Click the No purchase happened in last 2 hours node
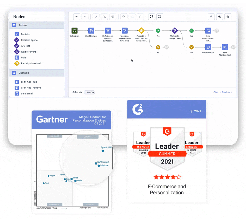246x219 pixels. point(125,31)
